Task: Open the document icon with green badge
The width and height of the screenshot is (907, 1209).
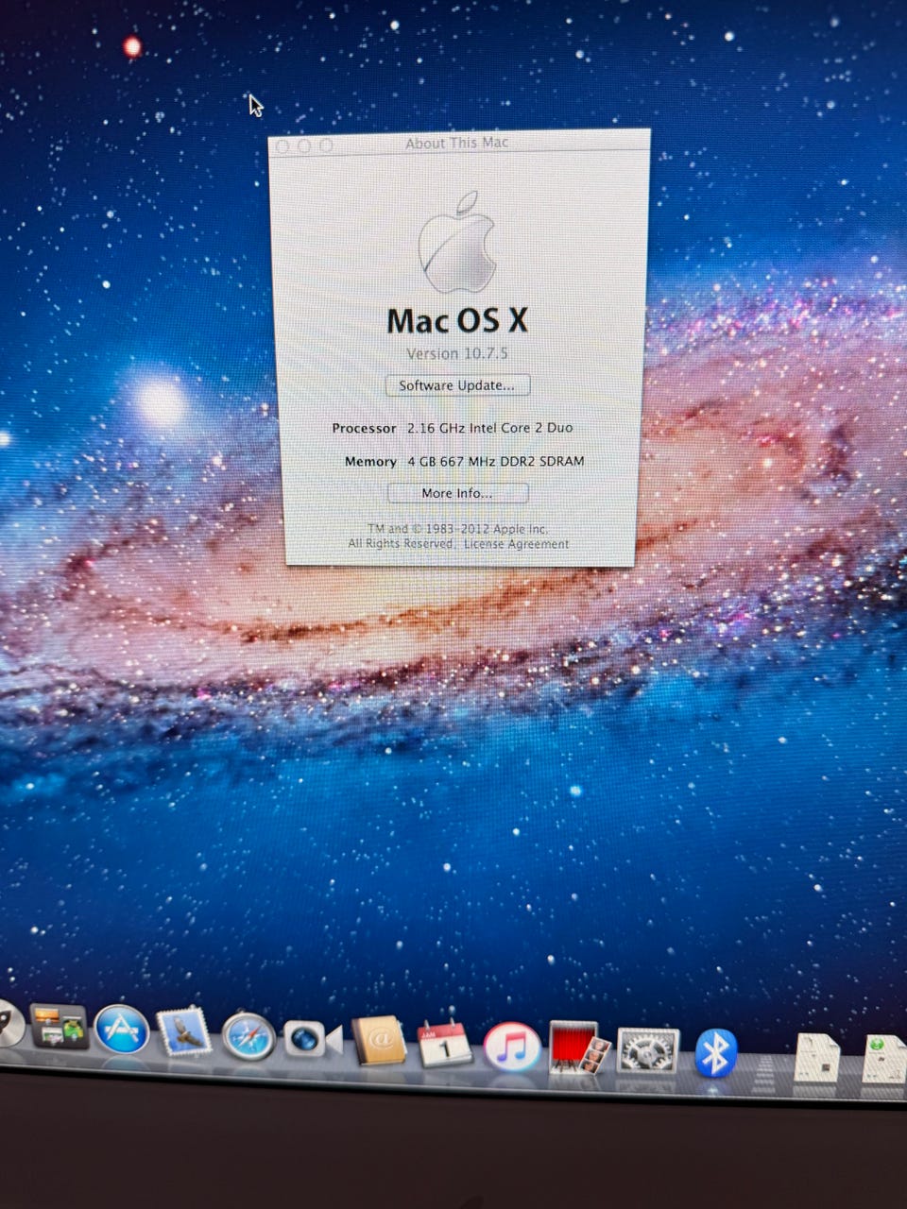Action: tap(884, 1059)
